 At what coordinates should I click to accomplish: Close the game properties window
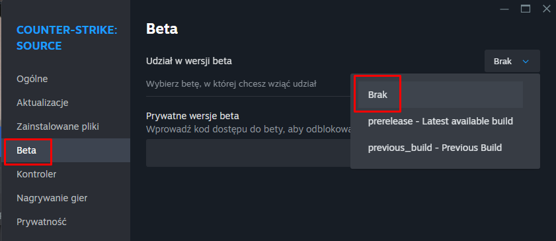pos(547,9)
